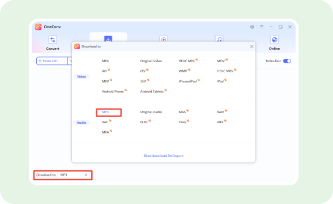Select the Audio category
The image size is (333, 204).
(82, 123)
